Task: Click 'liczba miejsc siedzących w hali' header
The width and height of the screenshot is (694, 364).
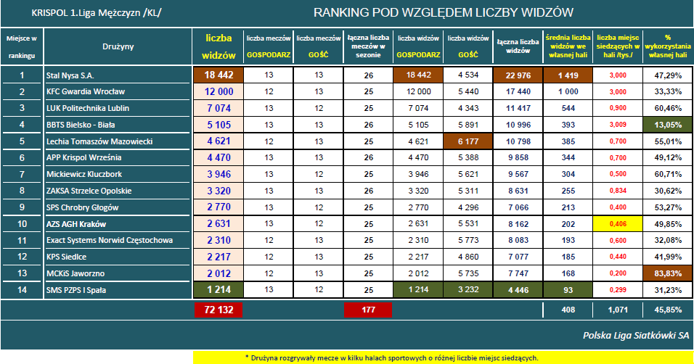Action: pyautogui.click(x=618, y=46)
